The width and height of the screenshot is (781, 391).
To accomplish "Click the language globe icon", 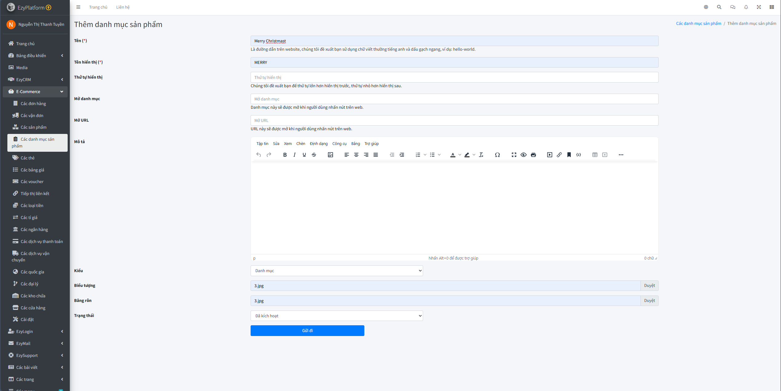I will [x=706, y=7].
